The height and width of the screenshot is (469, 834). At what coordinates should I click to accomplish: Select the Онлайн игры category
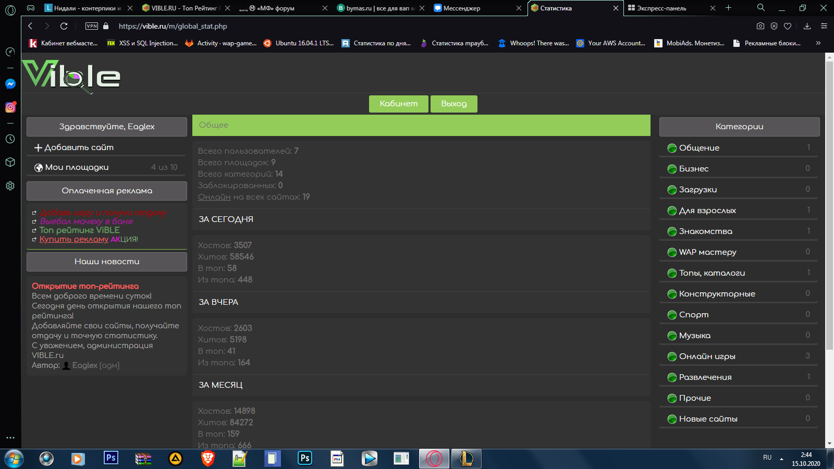pos(707,356)
